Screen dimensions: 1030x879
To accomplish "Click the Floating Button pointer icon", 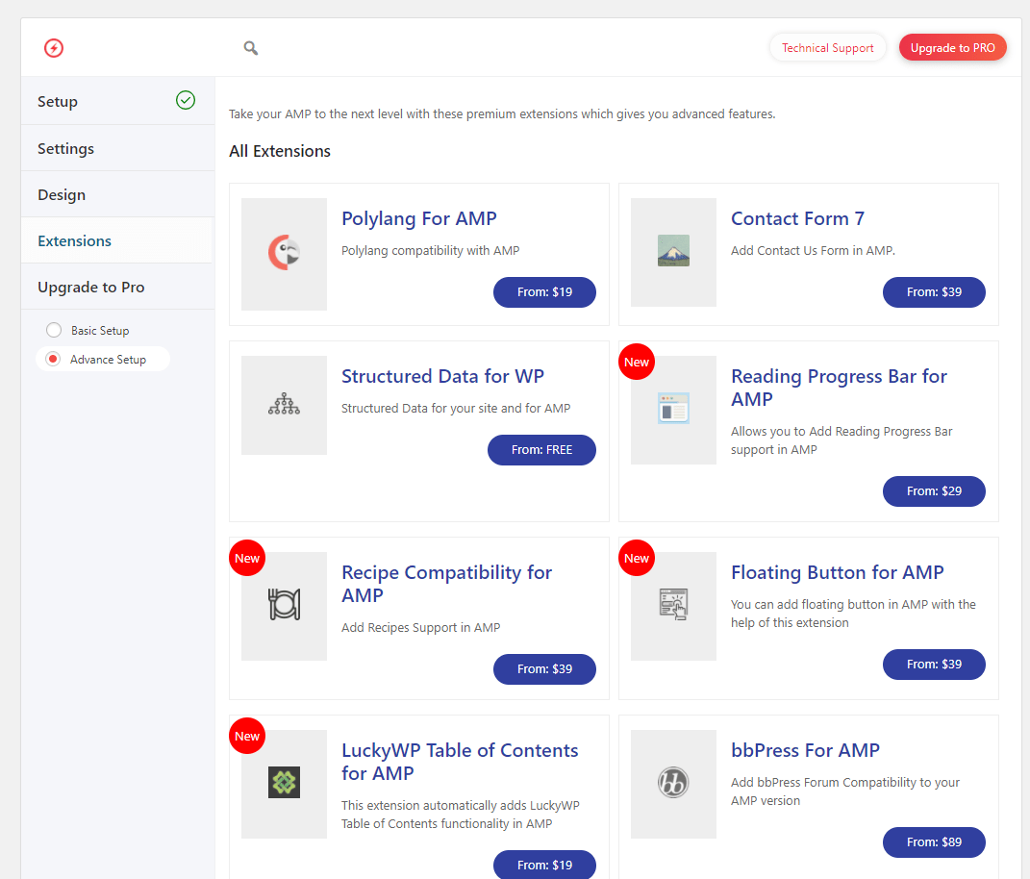I will pos(673,604).
